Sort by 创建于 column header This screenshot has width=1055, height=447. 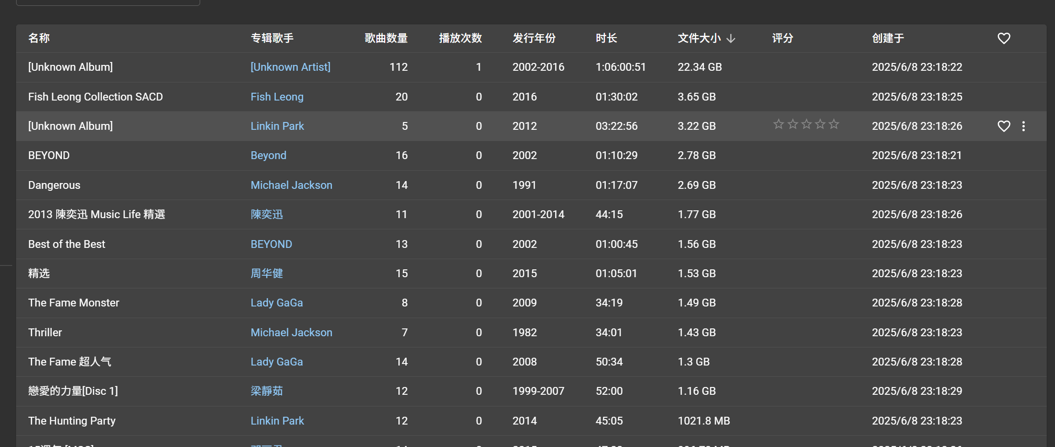[x=888, y=38]
